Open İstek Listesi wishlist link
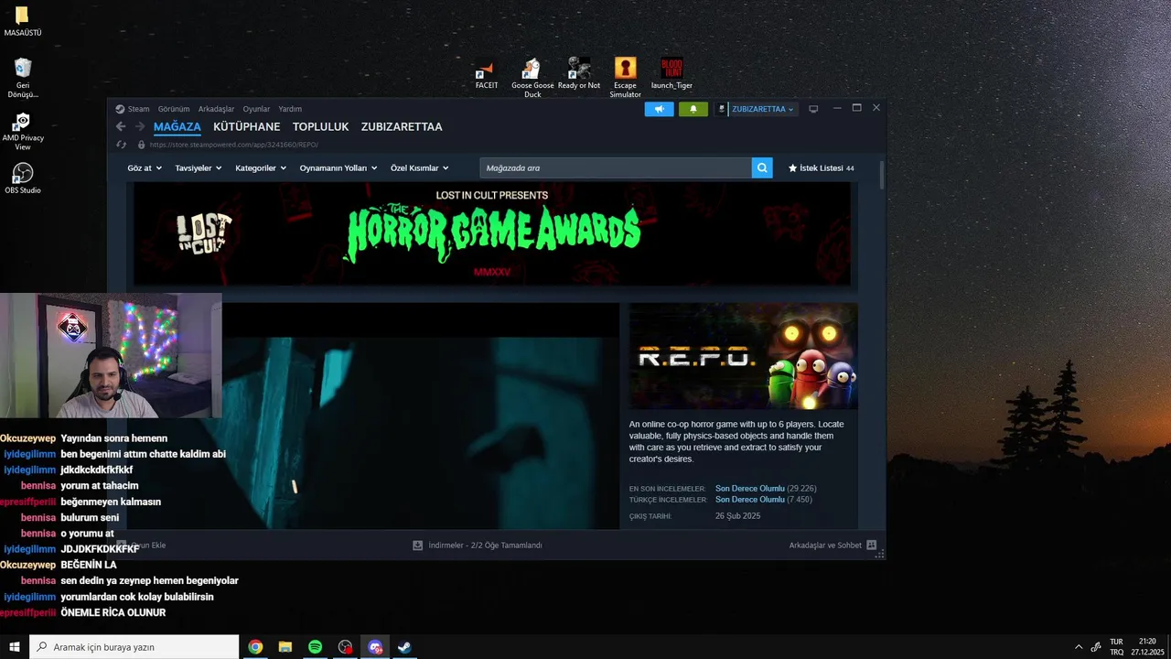 821,168
